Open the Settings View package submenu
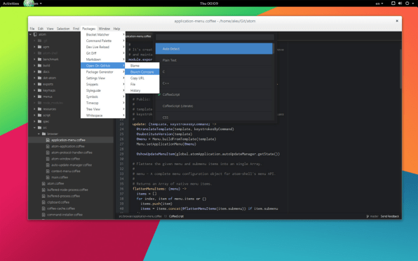The height and width of the screenshot is (261, 418). click(103, 78)
